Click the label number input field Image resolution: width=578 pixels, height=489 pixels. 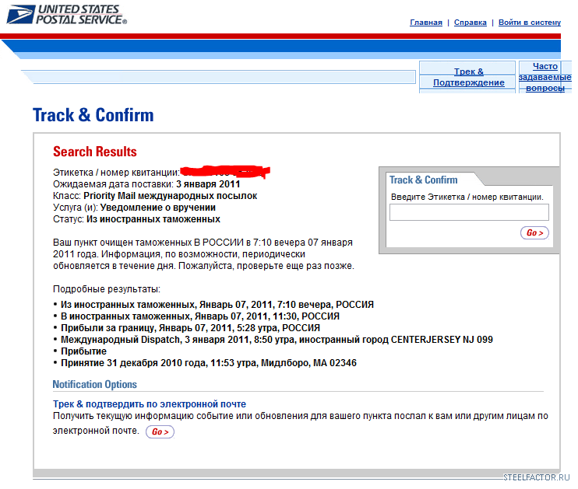click(x=469, y=212)
